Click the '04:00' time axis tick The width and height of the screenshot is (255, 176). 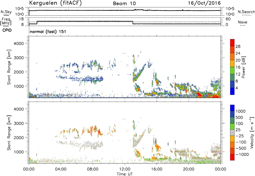[61, 169]
